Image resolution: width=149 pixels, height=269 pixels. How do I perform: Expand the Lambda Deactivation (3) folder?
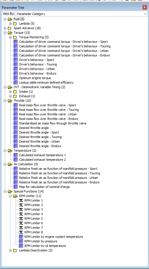pyautogui.click(x=10, y=251)
